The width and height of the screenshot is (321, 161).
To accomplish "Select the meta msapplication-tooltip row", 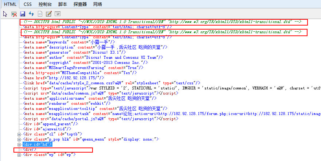I will [x=95, y=108].
